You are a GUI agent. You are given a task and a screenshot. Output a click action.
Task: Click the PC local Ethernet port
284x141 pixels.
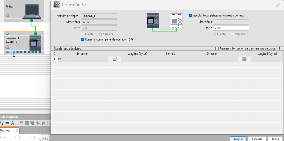32,20
